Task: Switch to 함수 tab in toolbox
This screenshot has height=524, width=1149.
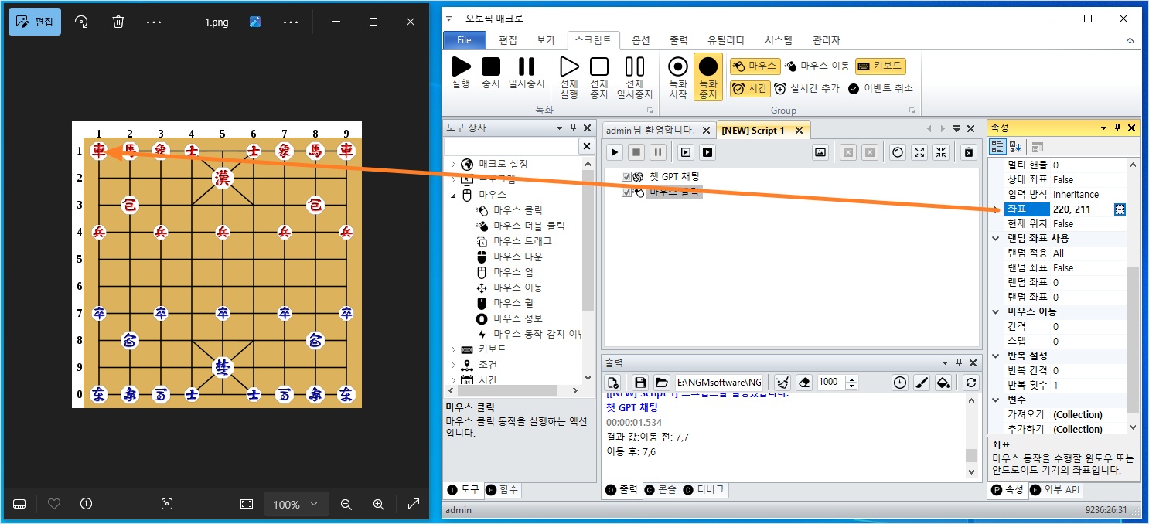Action: coord(503,489)
